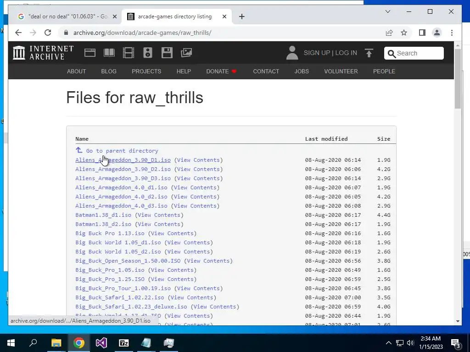
Task: Bookmark this page with star icon
Action: click(x=404, y=33)
